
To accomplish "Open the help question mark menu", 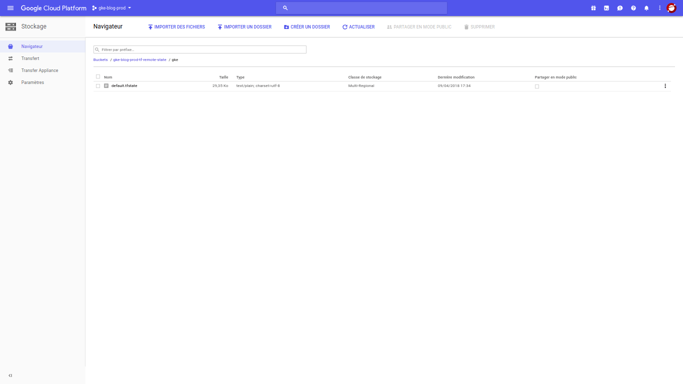I will click(633, 8).
